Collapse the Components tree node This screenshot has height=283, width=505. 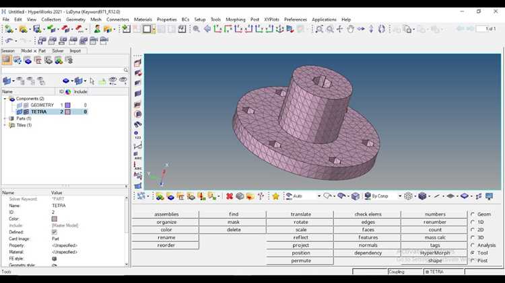pyautogui.click(x=5, y=99)
